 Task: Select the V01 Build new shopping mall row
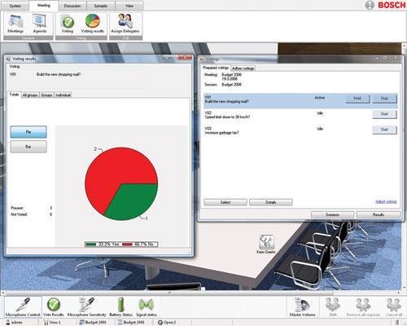pos(300,101)
